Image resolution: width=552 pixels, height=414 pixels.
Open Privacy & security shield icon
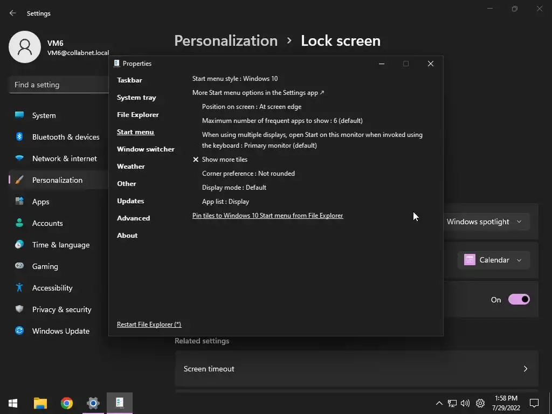tap(19, 309)
